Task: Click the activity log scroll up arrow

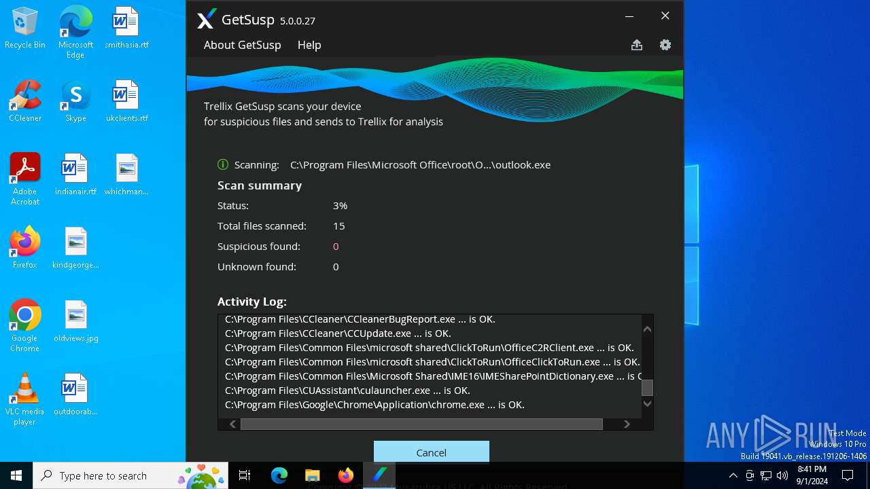Action: pos(648,329)
